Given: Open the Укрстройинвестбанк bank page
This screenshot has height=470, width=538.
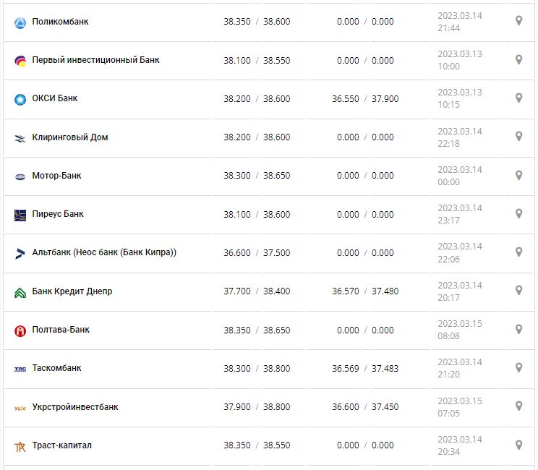Looking at the screenshot, I should coord(75,406).
